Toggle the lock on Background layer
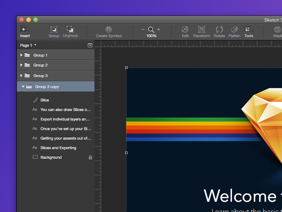 (x=90, y=157)
